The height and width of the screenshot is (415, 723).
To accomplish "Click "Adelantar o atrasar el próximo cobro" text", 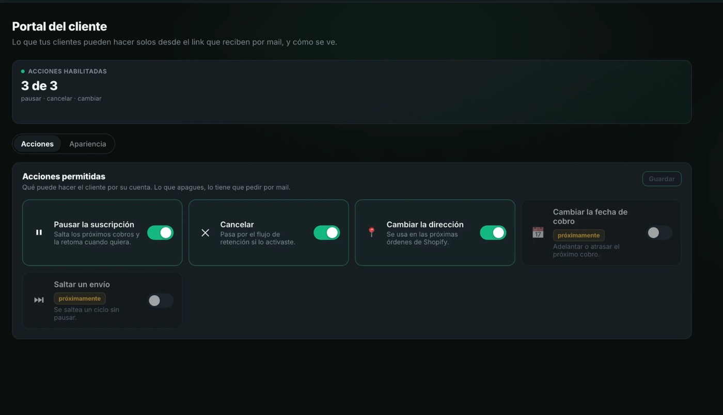I will click(586, 250).
